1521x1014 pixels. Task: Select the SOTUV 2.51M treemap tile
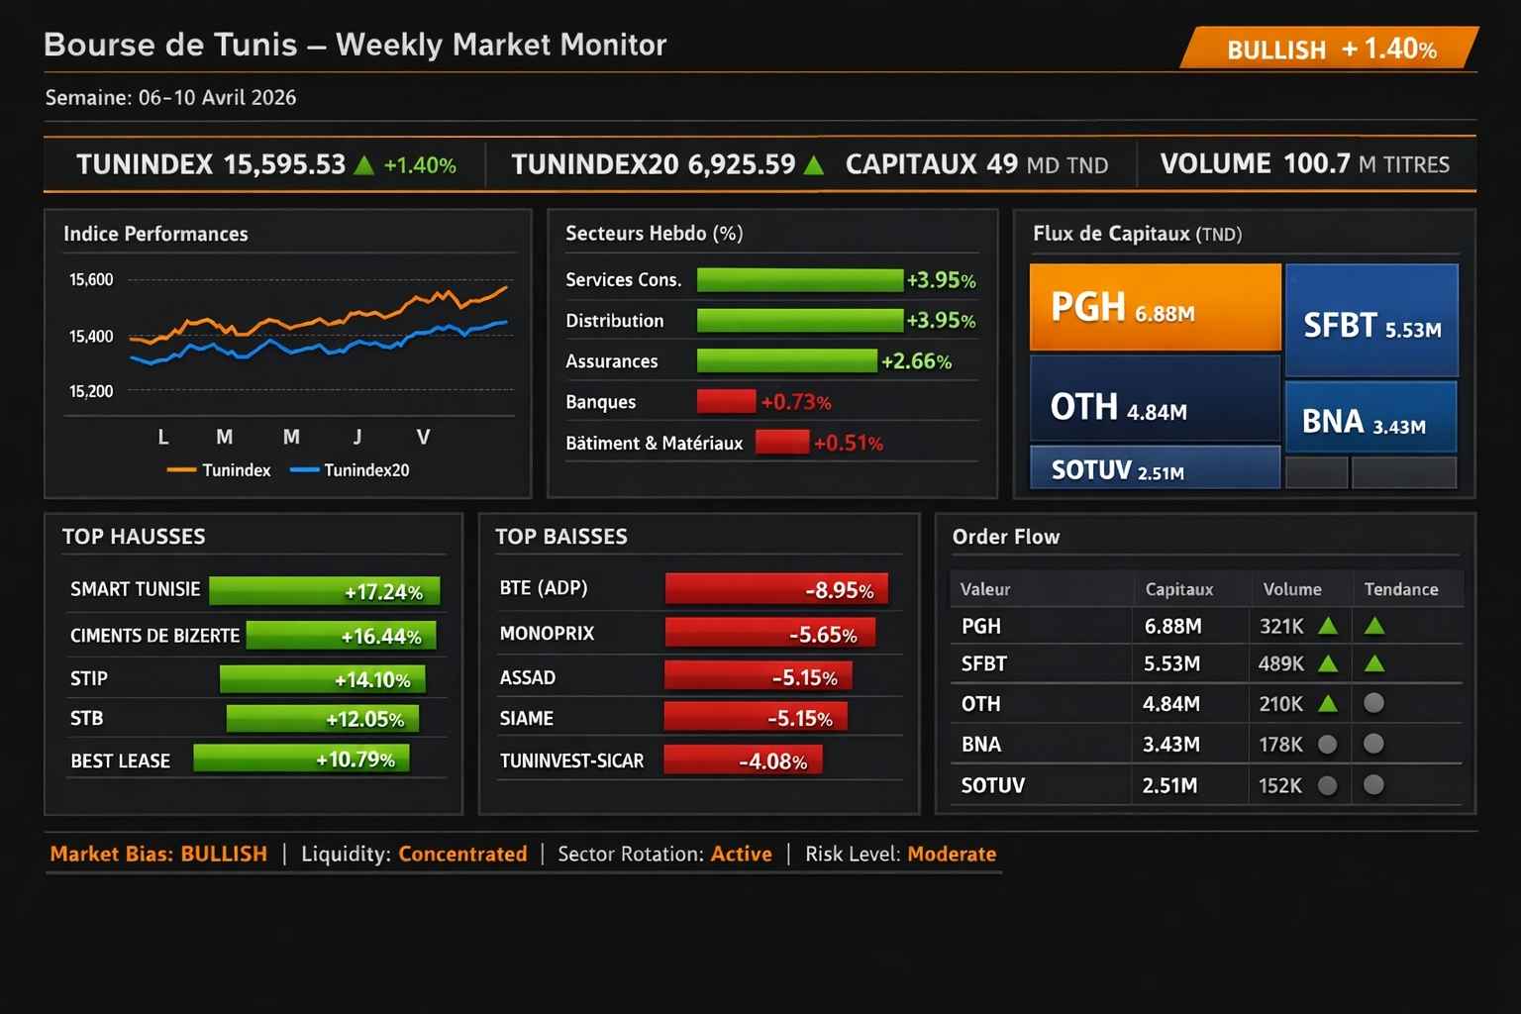[x=1156, y=467]
